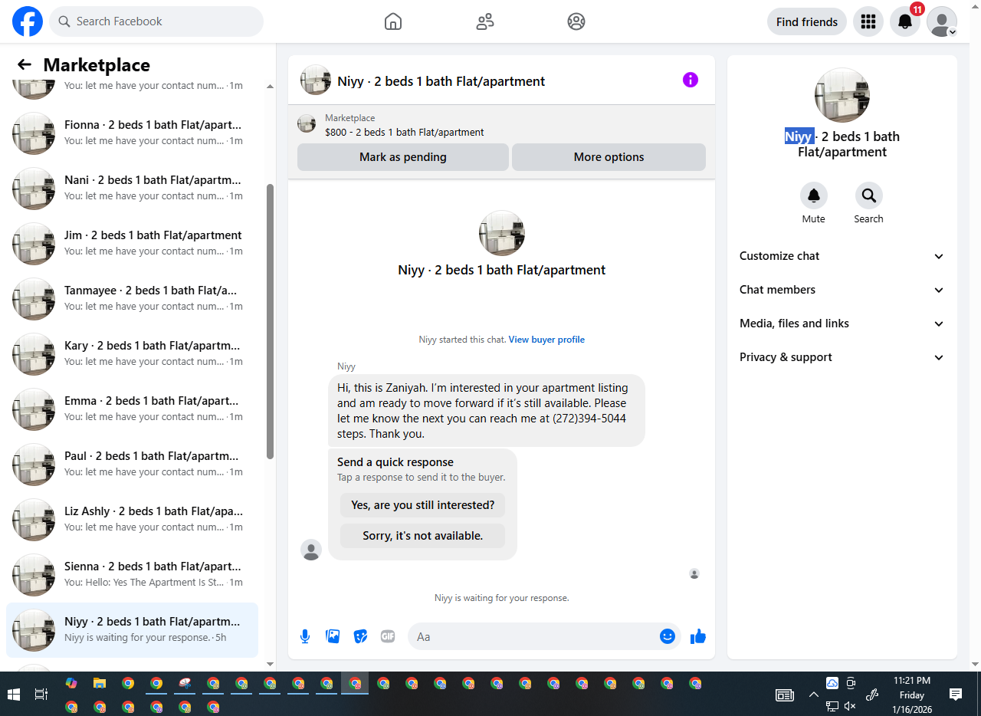The width and height of the screenshot is (981, 716).
Task: Select the highlighted Niyy conversation row
Action: pos(132,630)
